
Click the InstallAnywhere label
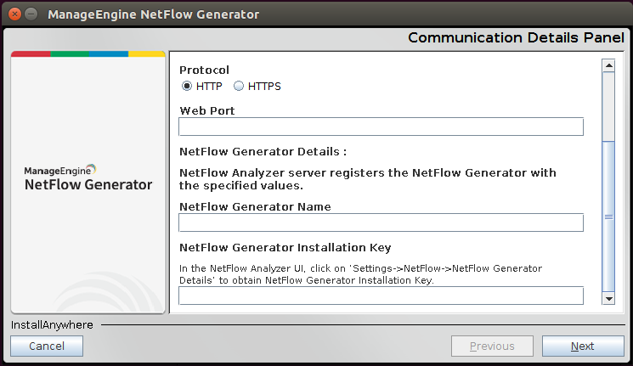52,324
